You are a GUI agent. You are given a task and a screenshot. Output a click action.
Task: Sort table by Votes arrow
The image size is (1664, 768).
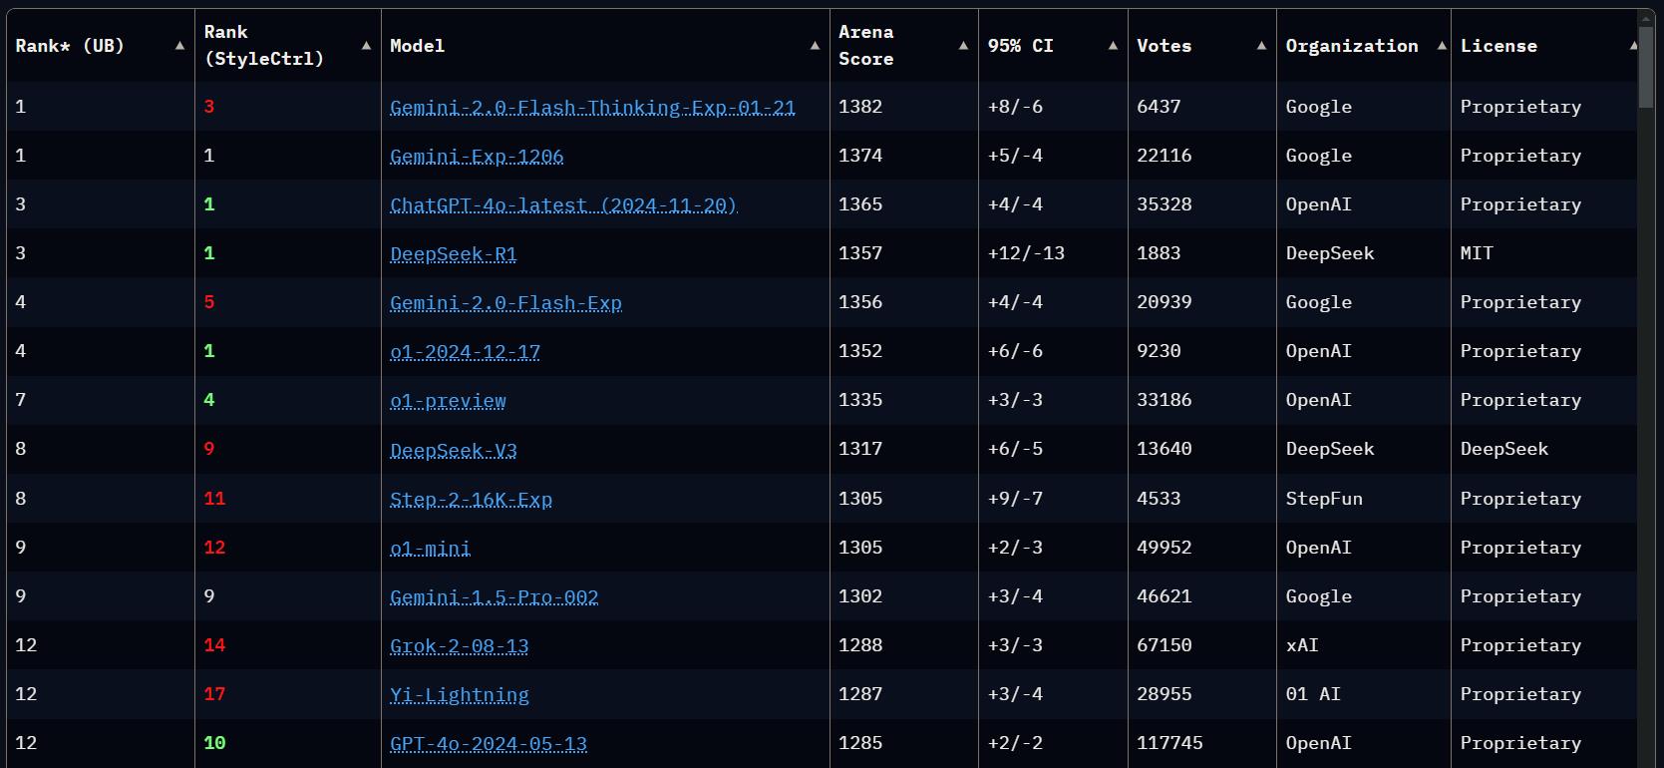[1261, 46]
